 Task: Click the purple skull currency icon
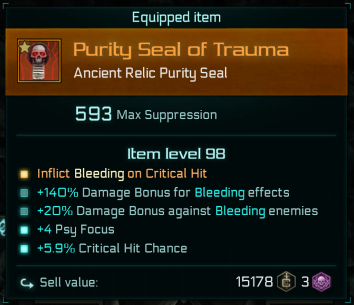tap(321, 282)
